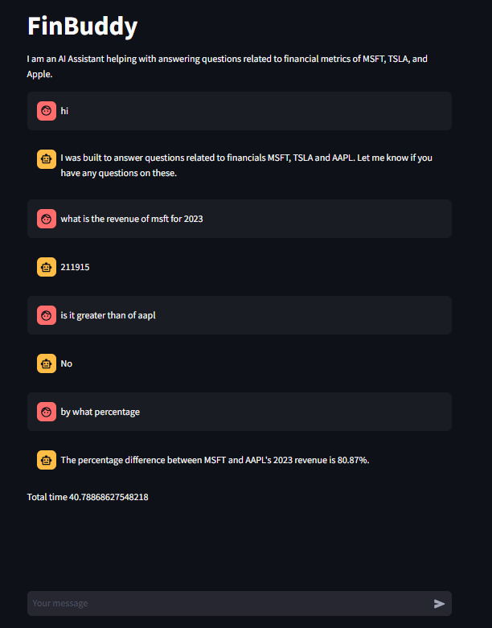Click the send arrow icon

click(x=439, y=604)
